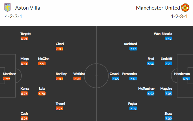The height and width of the screenshot is (121, 193).
Task: Click Maguire's player name
Action: (x=166, y=89)
